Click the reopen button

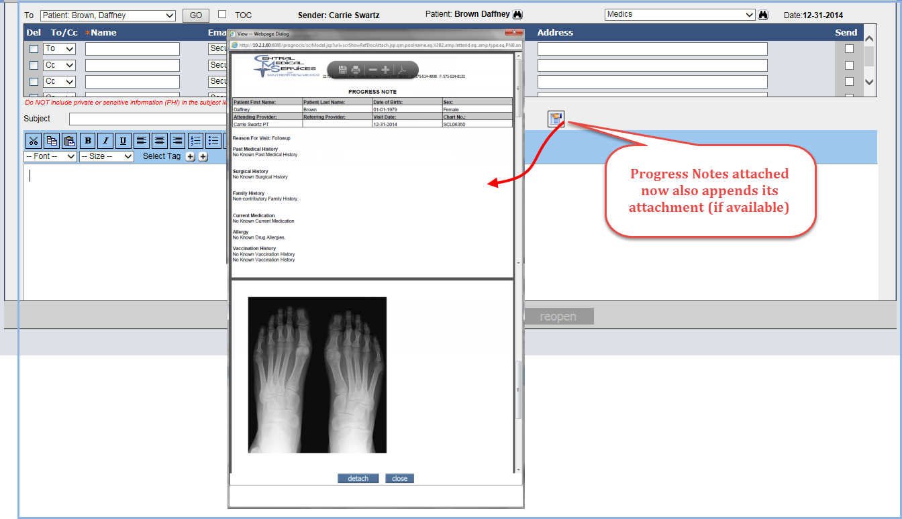pyautogui.click(x=558, y=316)
